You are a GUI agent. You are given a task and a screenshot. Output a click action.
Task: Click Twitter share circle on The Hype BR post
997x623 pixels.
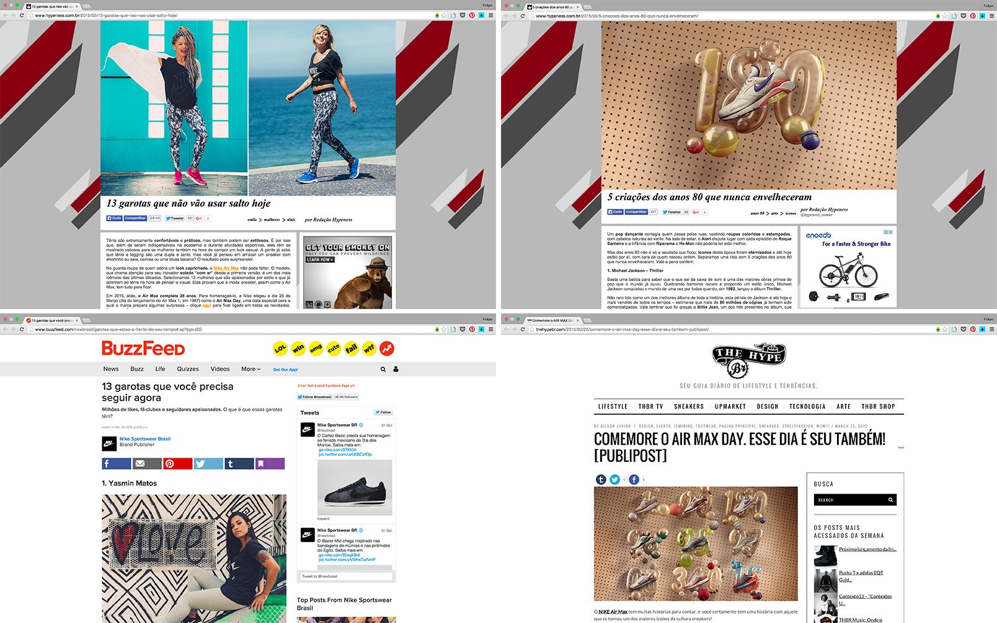point(614,479)
